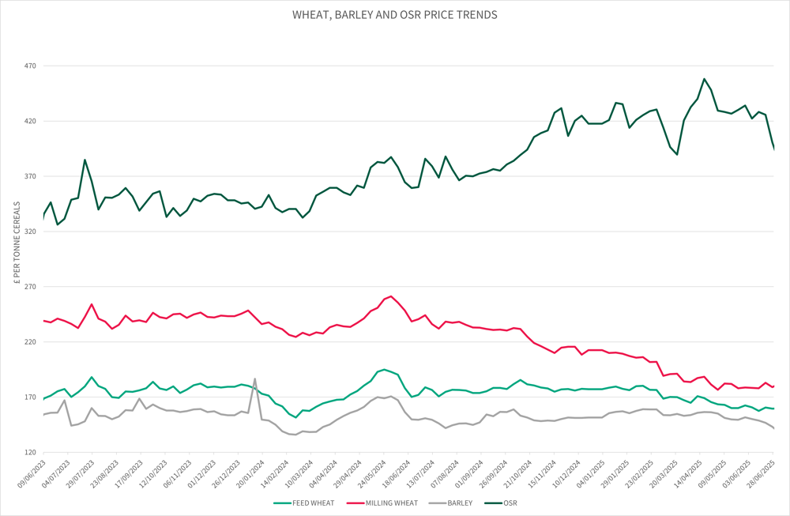This screenshot has width=790, height=516.
Task: Click the green FEED WHEAT legend line swatch
Action: 284,502
